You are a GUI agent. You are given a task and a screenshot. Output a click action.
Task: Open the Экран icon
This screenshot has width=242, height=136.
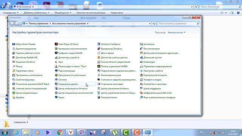click(x=56, y=97)
